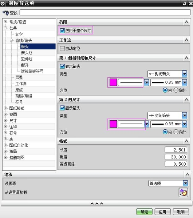Click the binoculars find icon
This screenshot has height=218, width=193.
[6, 13]
